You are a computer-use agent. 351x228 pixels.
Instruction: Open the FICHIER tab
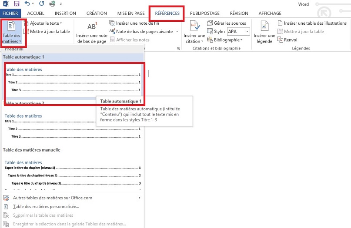pos(10,13)
